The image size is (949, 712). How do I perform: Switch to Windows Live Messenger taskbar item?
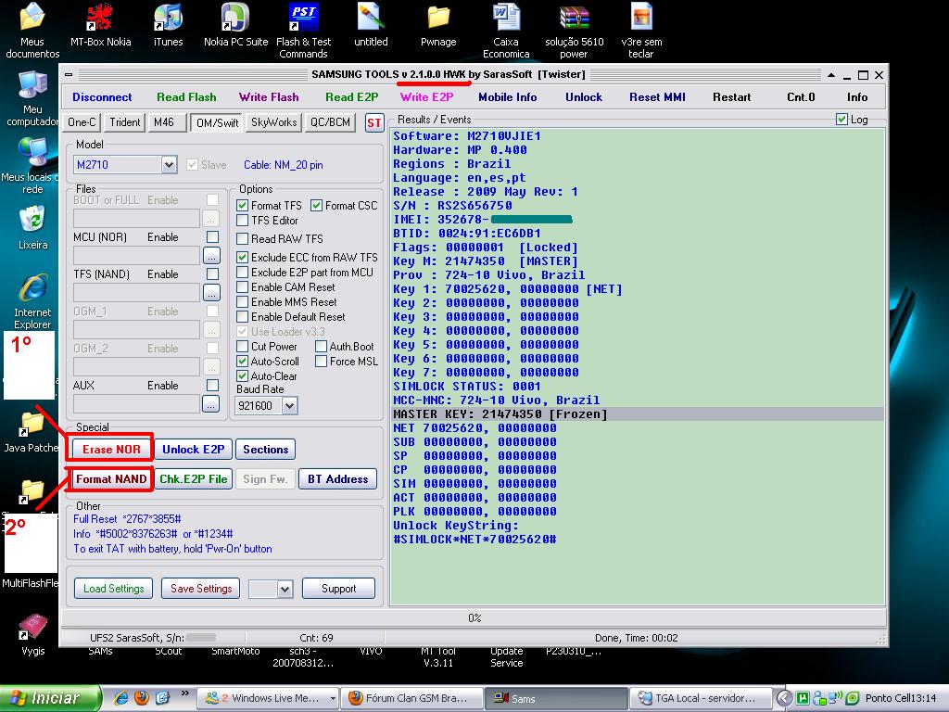(269, 699)
